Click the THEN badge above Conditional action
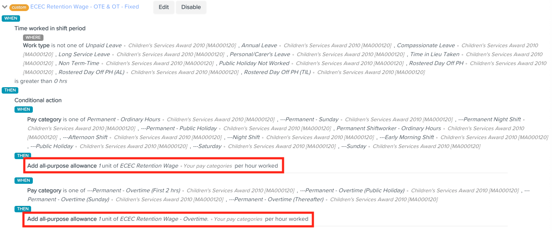 [x=10, y=90]
